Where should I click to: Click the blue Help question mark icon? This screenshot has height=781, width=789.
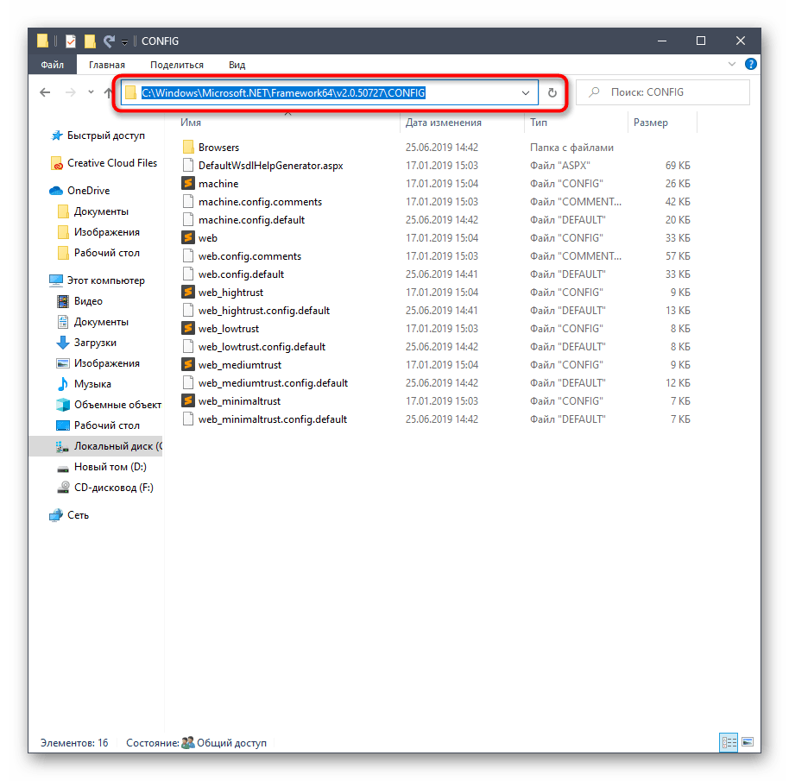click(750, 65)
